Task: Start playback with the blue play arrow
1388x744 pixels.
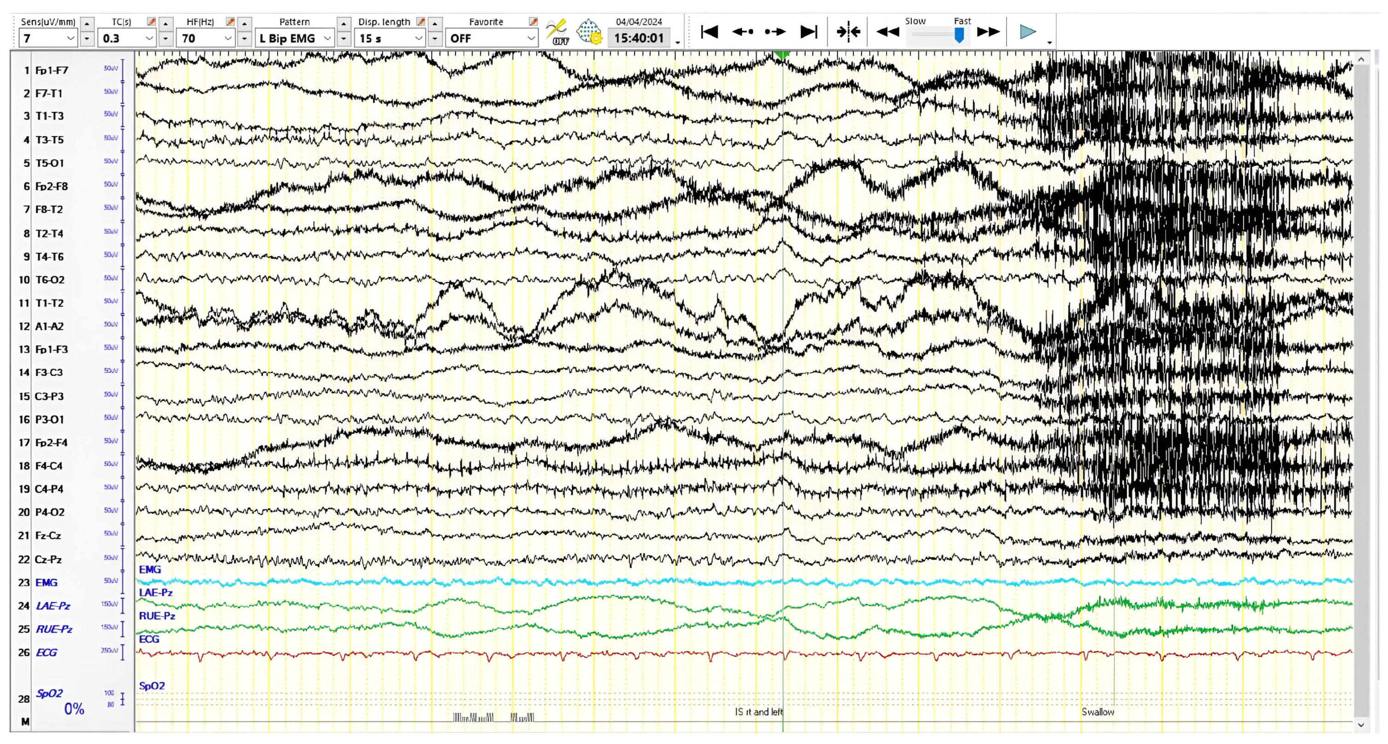Action: (x=1028, y=32)
